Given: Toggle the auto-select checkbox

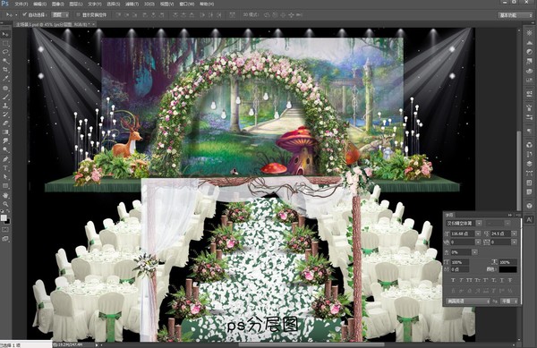Looking at the screenshot, I should click(x=24, y=14).
